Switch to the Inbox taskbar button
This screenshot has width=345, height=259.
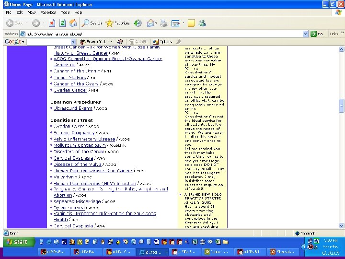pos(217,252)
